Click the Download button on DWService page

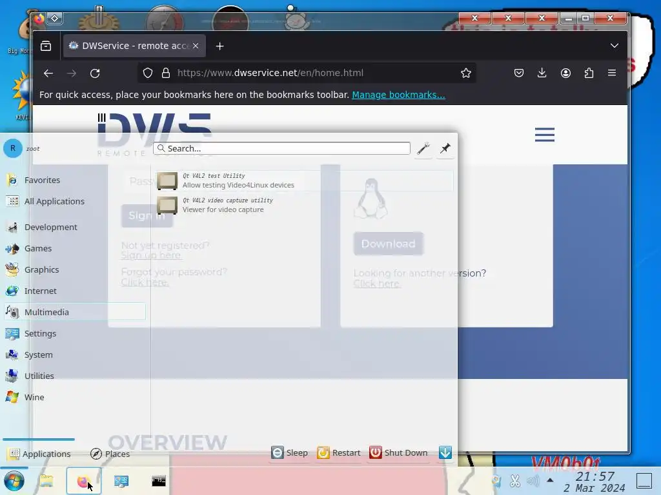click(x=388, y=244)
